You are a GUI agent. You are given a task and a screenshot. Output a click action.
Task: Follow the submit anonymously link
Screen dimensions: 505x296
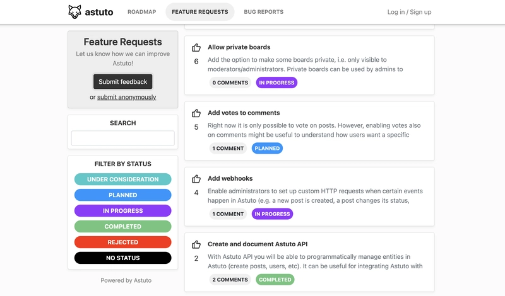tap(127, 97)
